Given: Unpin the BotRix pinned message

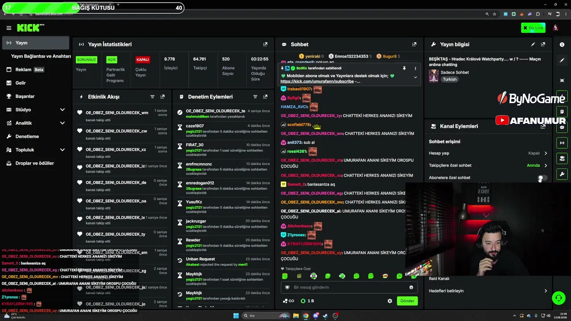Looking at the screenshot, I should click(404, 69).
